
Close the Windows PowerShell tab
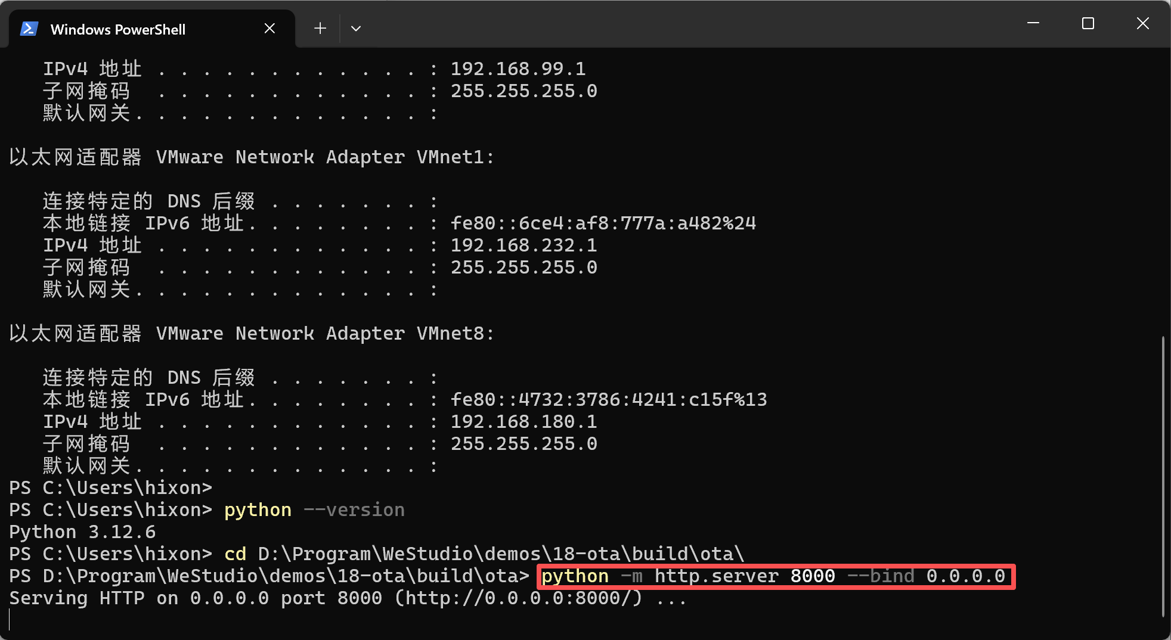pos(269,28)
